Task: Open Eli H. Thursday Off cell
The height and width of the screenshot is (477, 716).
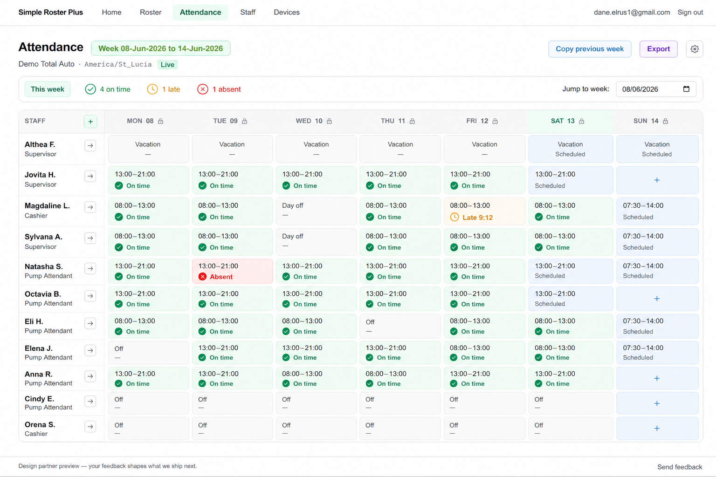Action: (400, 326)
